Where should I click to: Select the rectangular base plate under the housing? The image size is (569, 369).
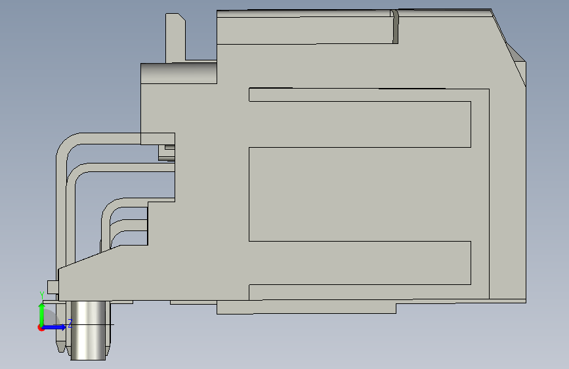306,307
